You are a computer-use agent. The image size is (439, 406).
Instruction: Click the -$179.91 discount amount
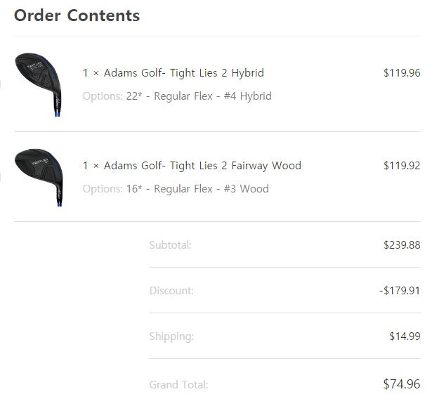399,290
